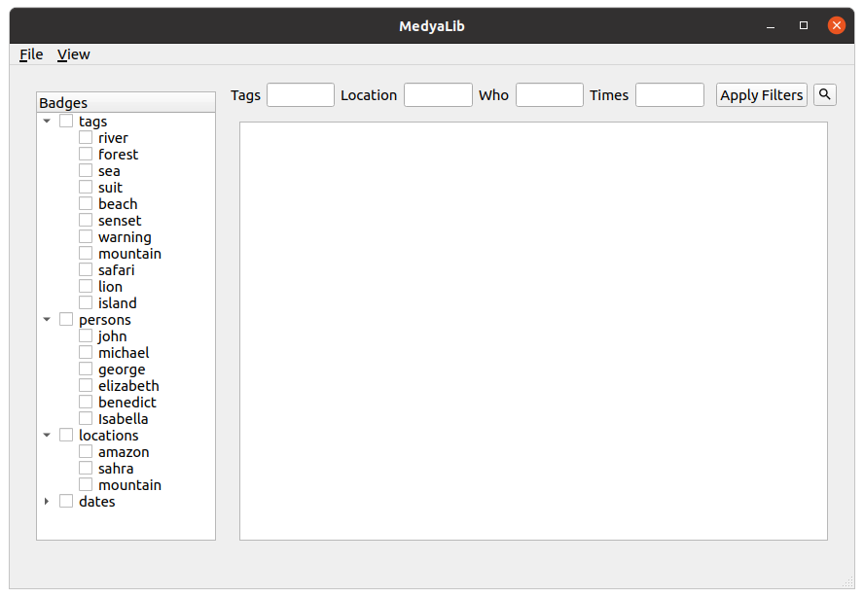Check the forest tag checkbox
The height and width of the screenshot is (598, 864).
coord(86,155)
